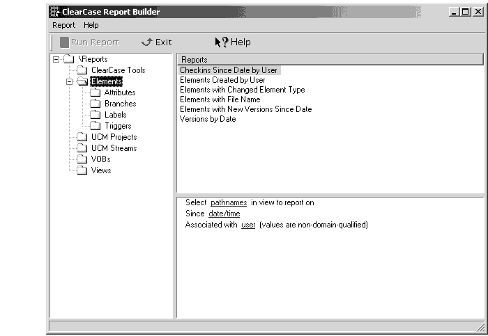Viewport: 488px width, 336px height.
Task: Select Versions by Date report
Action: [x=208, y=119]
